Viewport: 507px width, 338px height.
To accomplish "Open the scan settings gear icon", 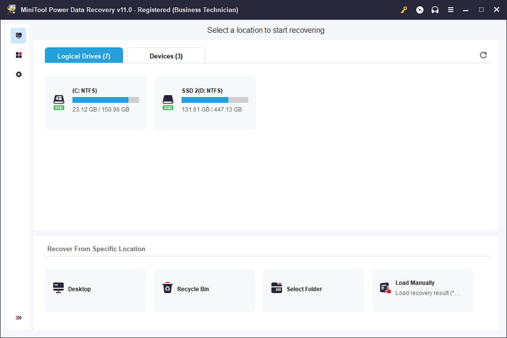I will point(19,74).
